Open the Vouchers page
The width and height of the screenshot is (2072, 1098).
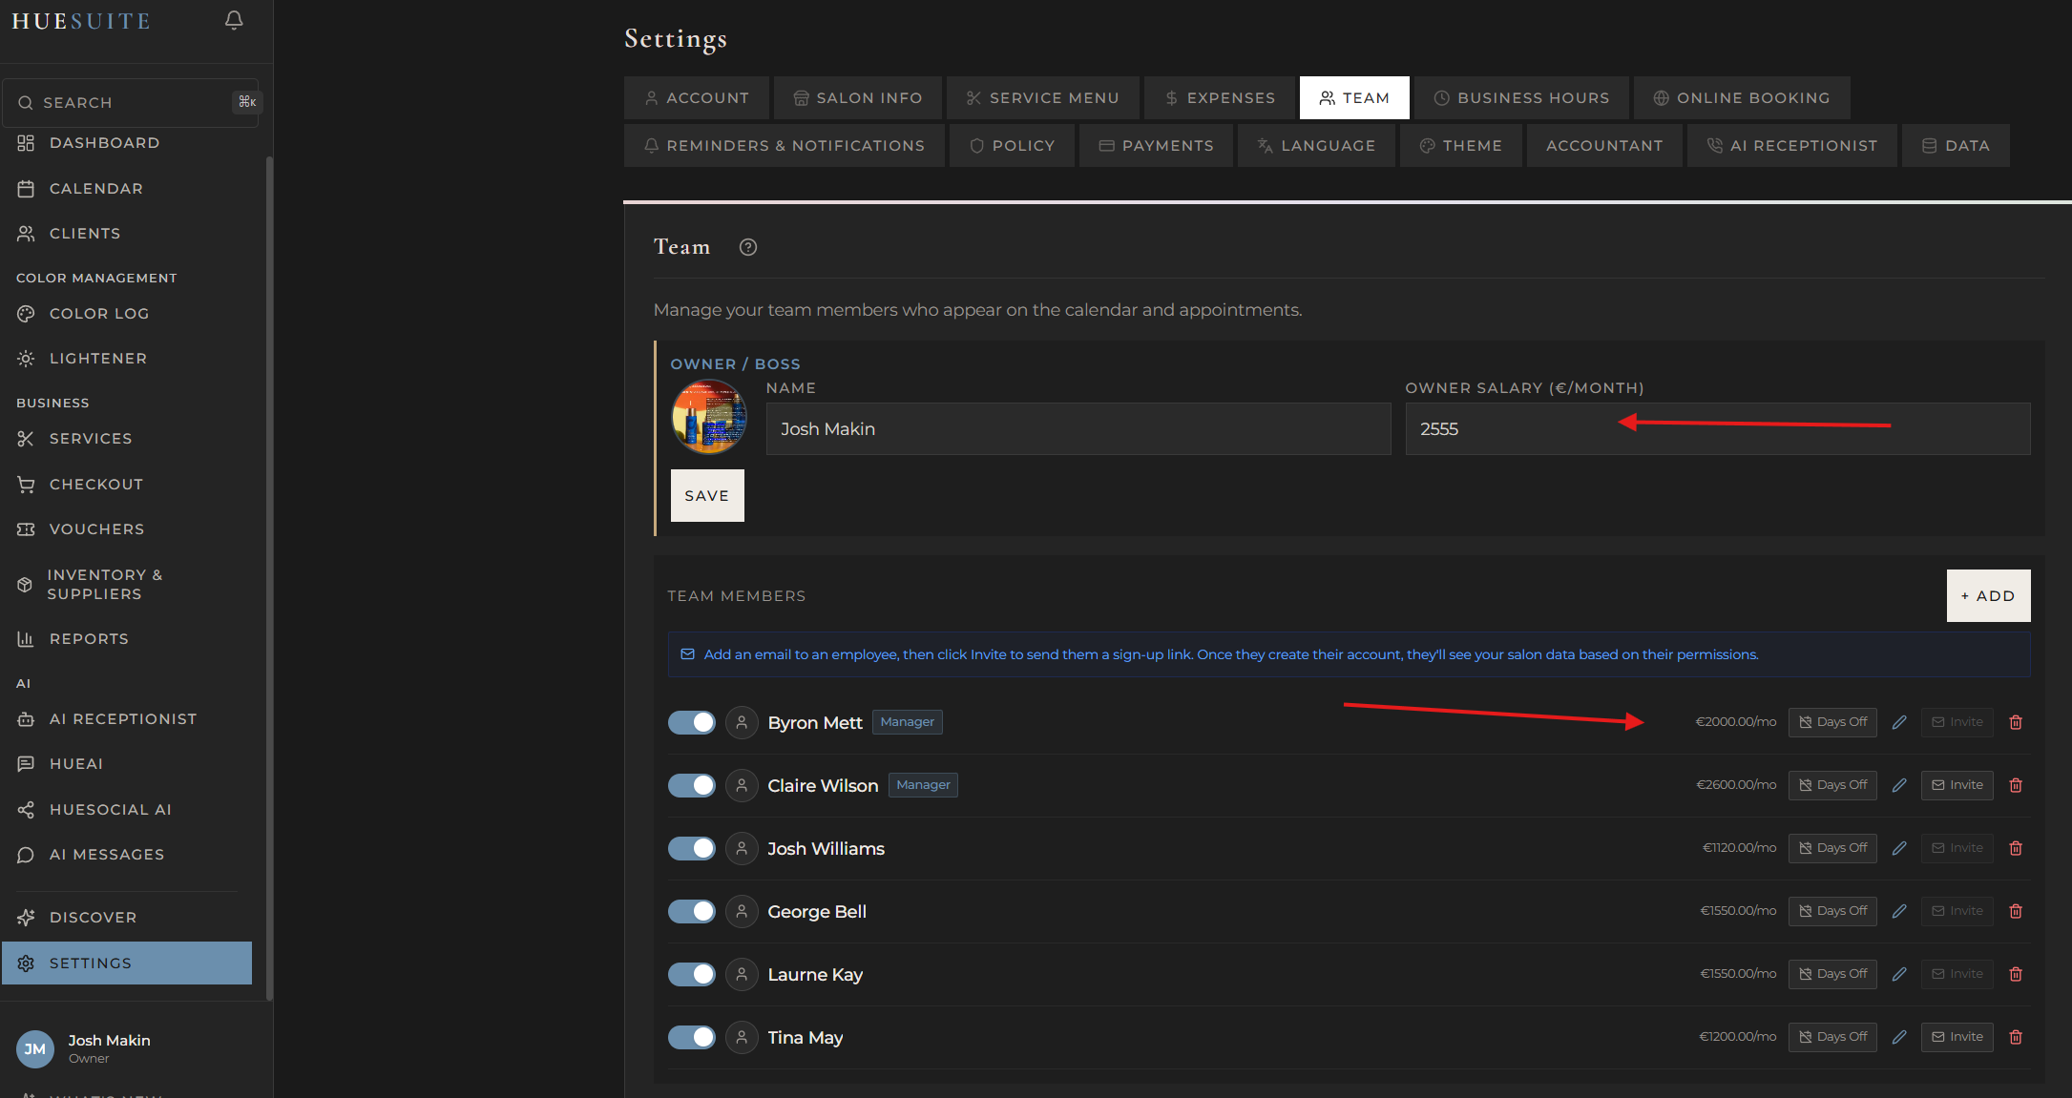pos(95,528)
